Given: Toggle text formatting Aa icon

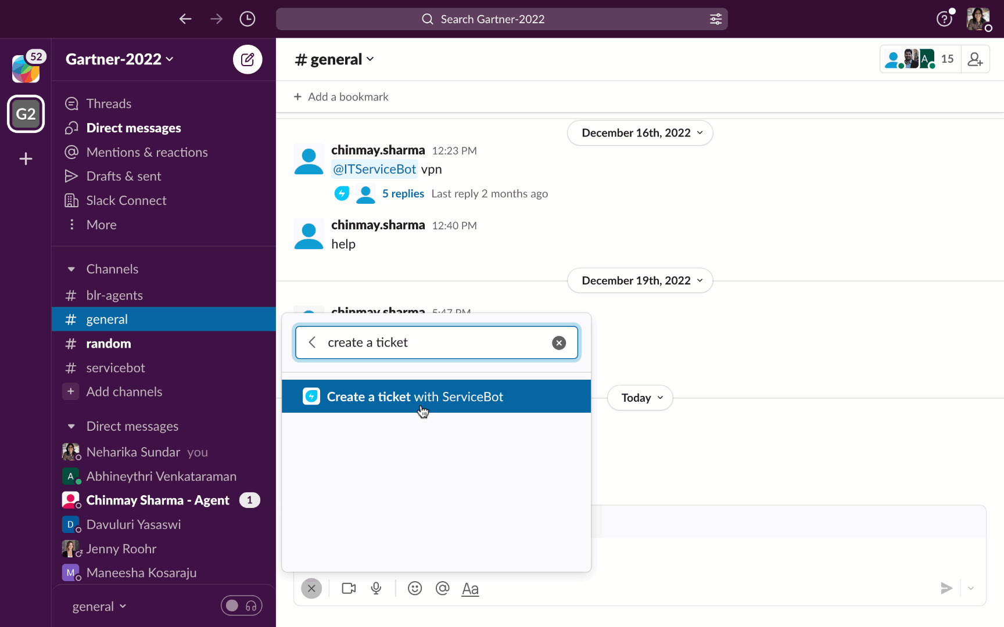Looking at the screenshot, I should 470,589.
